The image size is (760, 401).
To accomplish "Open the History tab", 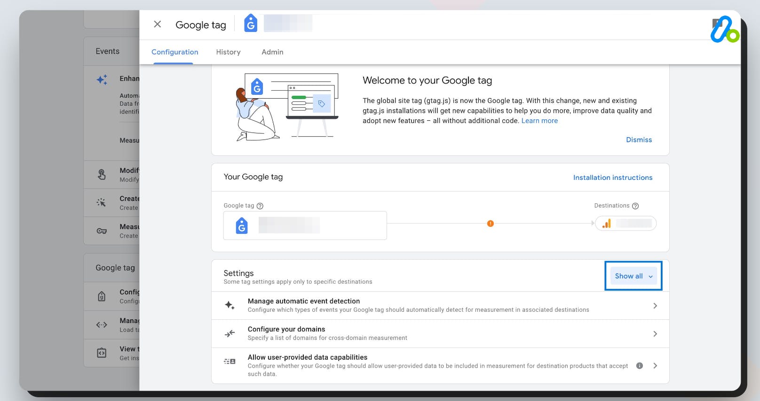I will click(x=228, y=52).
